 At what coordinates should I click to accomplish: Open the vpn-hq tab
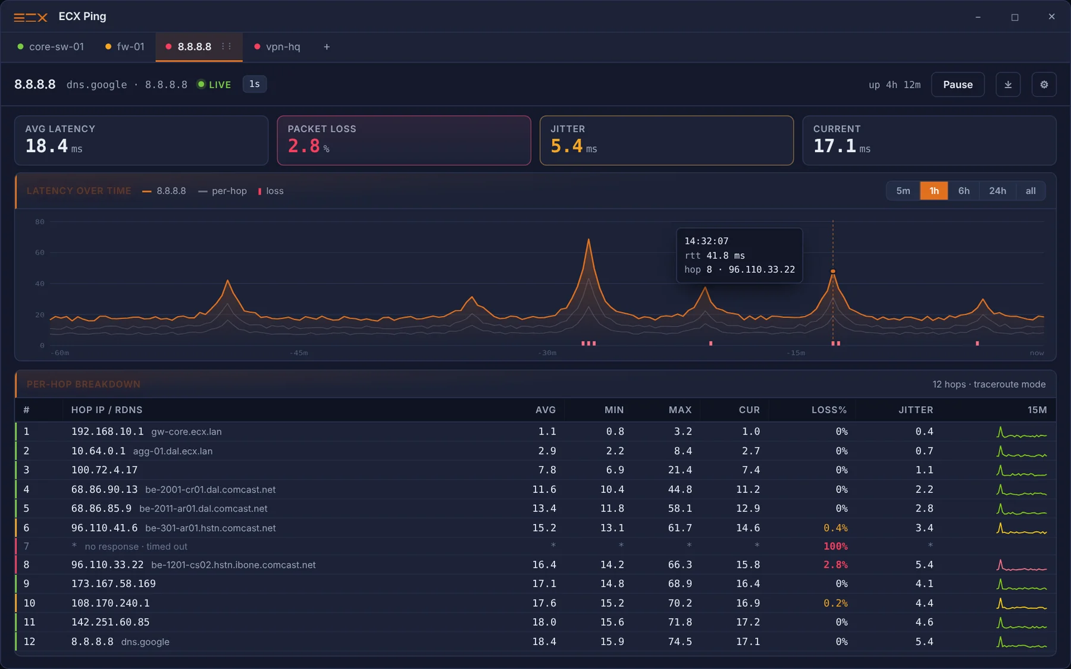click(x=277, y=47)
